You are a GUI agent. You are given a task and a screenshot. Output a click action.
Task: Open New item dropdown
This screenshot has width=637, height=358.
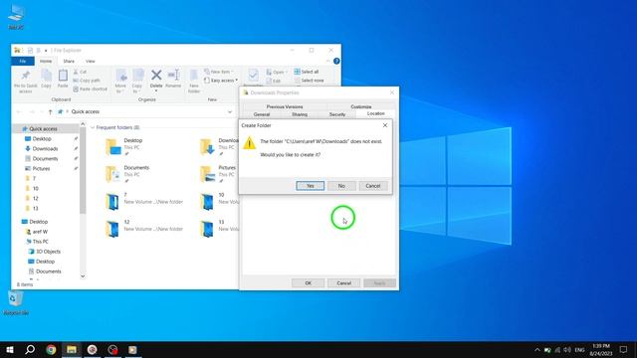click(219, 72)
